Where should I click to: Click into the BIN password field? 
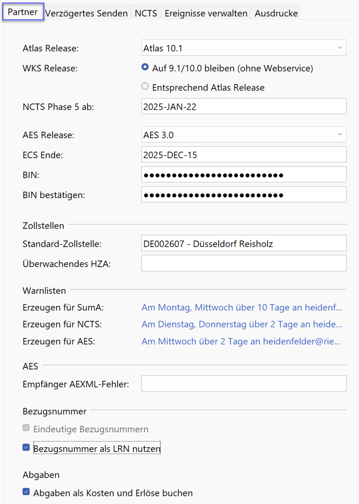coord(244,175)
